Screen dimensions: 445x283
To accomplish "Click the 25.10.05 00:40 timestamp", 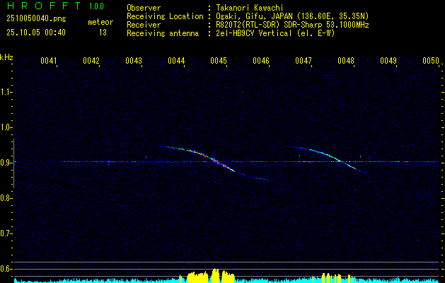I will tap(35, 33).
